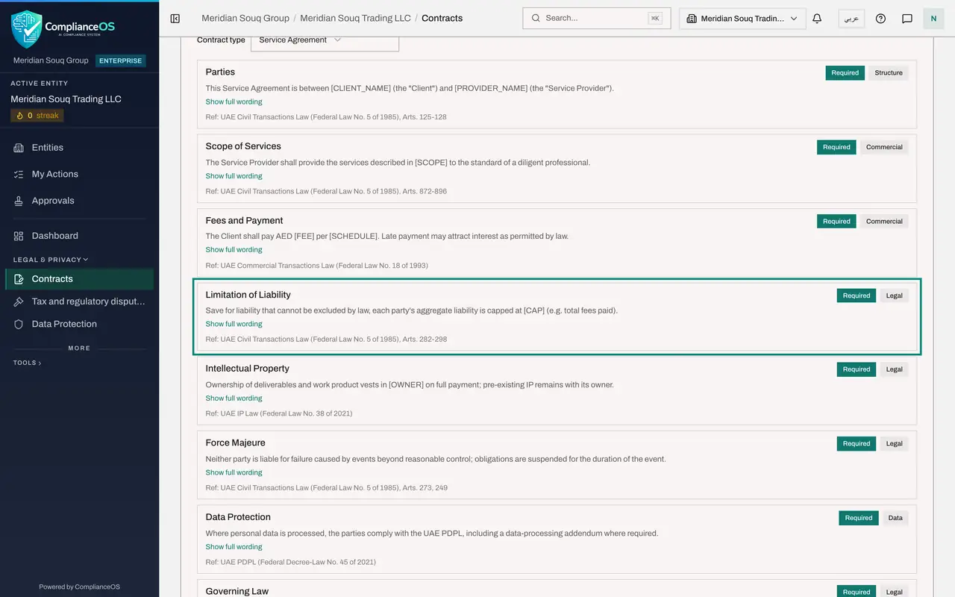
Task: Click the ComplianceOS shield logo
Action: (x=26, y=29)
